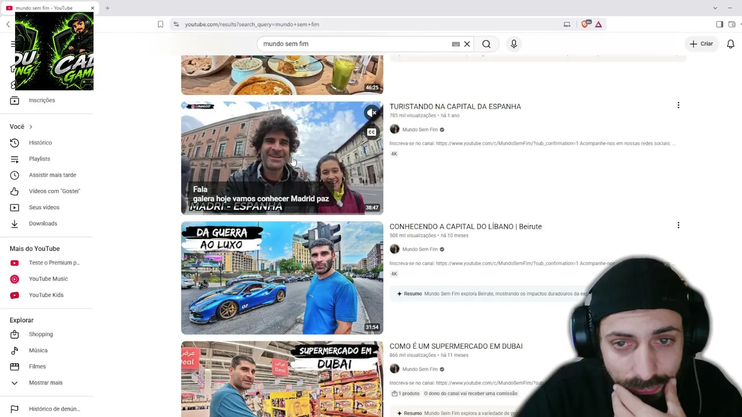Open options menu for Turistando na Espanha video
The width and height of the screenshot is (742, 417).
[x=678, y=105]
